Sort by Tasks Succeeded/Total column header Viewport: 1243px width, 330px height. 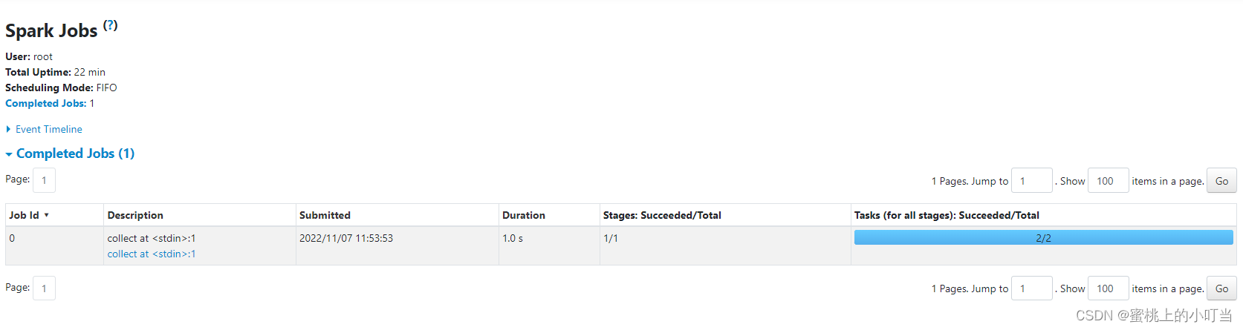pos(947,215)
